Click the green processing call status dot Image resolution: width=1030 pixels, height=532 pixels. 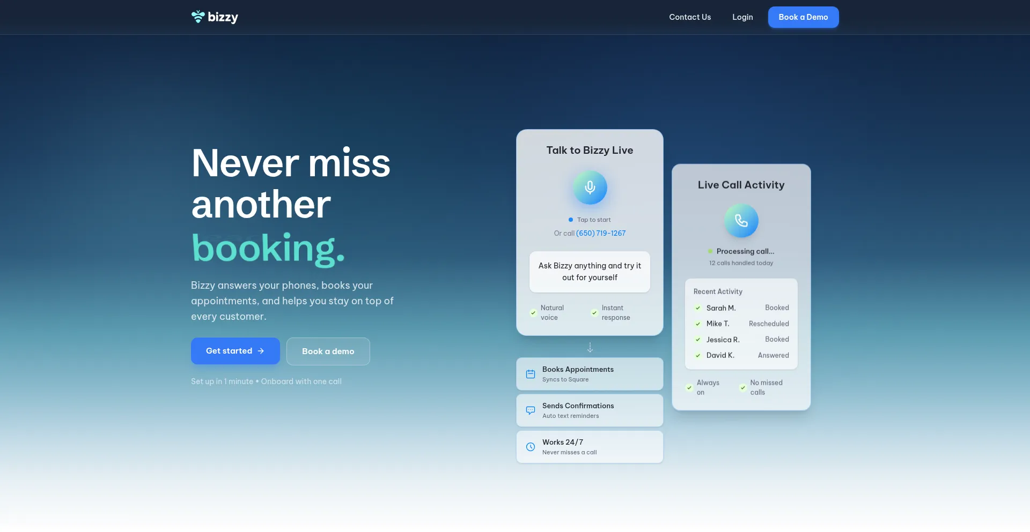tap(710, 251)
